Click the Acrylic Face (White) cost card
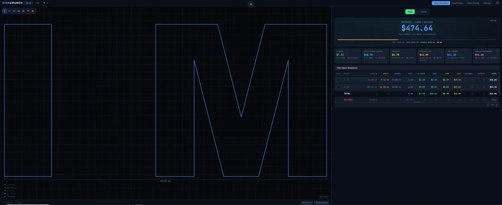The width and height of the screenshot is (502, 205). (375, 56)
